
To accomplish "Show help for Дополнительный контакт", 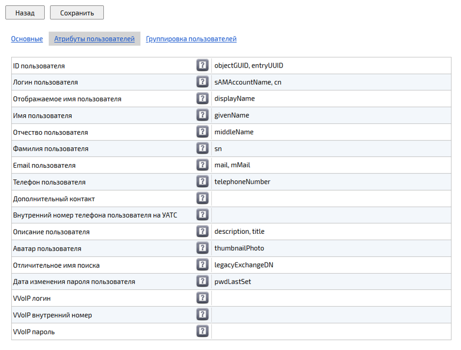I will tap(202, 198).
